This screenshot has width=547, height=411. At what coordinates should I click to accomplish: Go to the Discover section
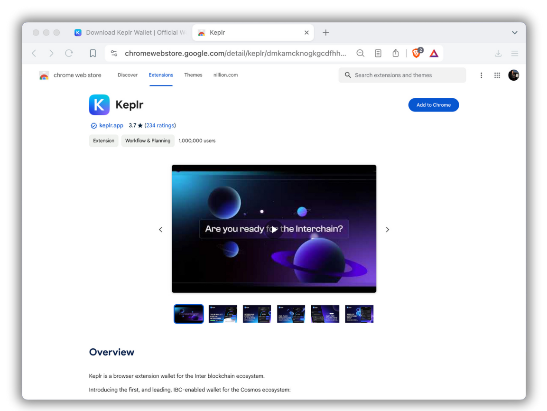(127, 75)
